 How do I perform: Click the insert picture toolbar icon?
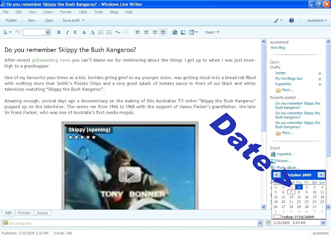pos(183,32)
